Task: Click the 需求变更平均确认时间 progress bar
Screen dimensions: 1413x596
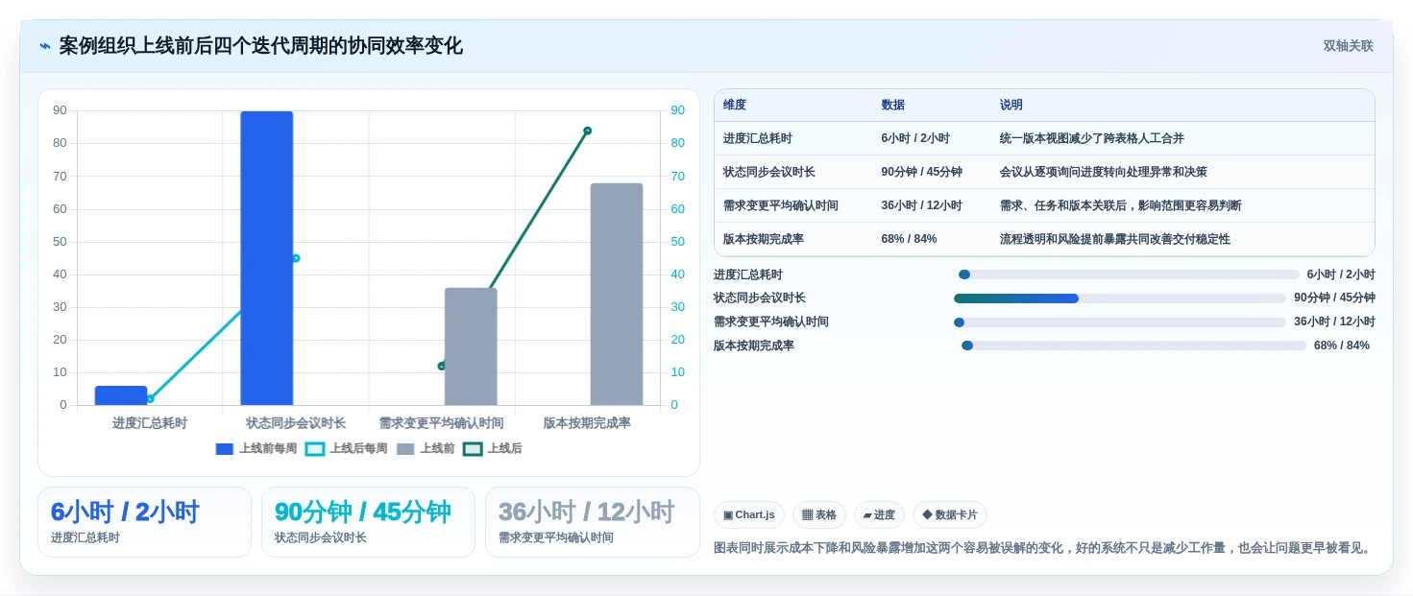Action: 1120,322
